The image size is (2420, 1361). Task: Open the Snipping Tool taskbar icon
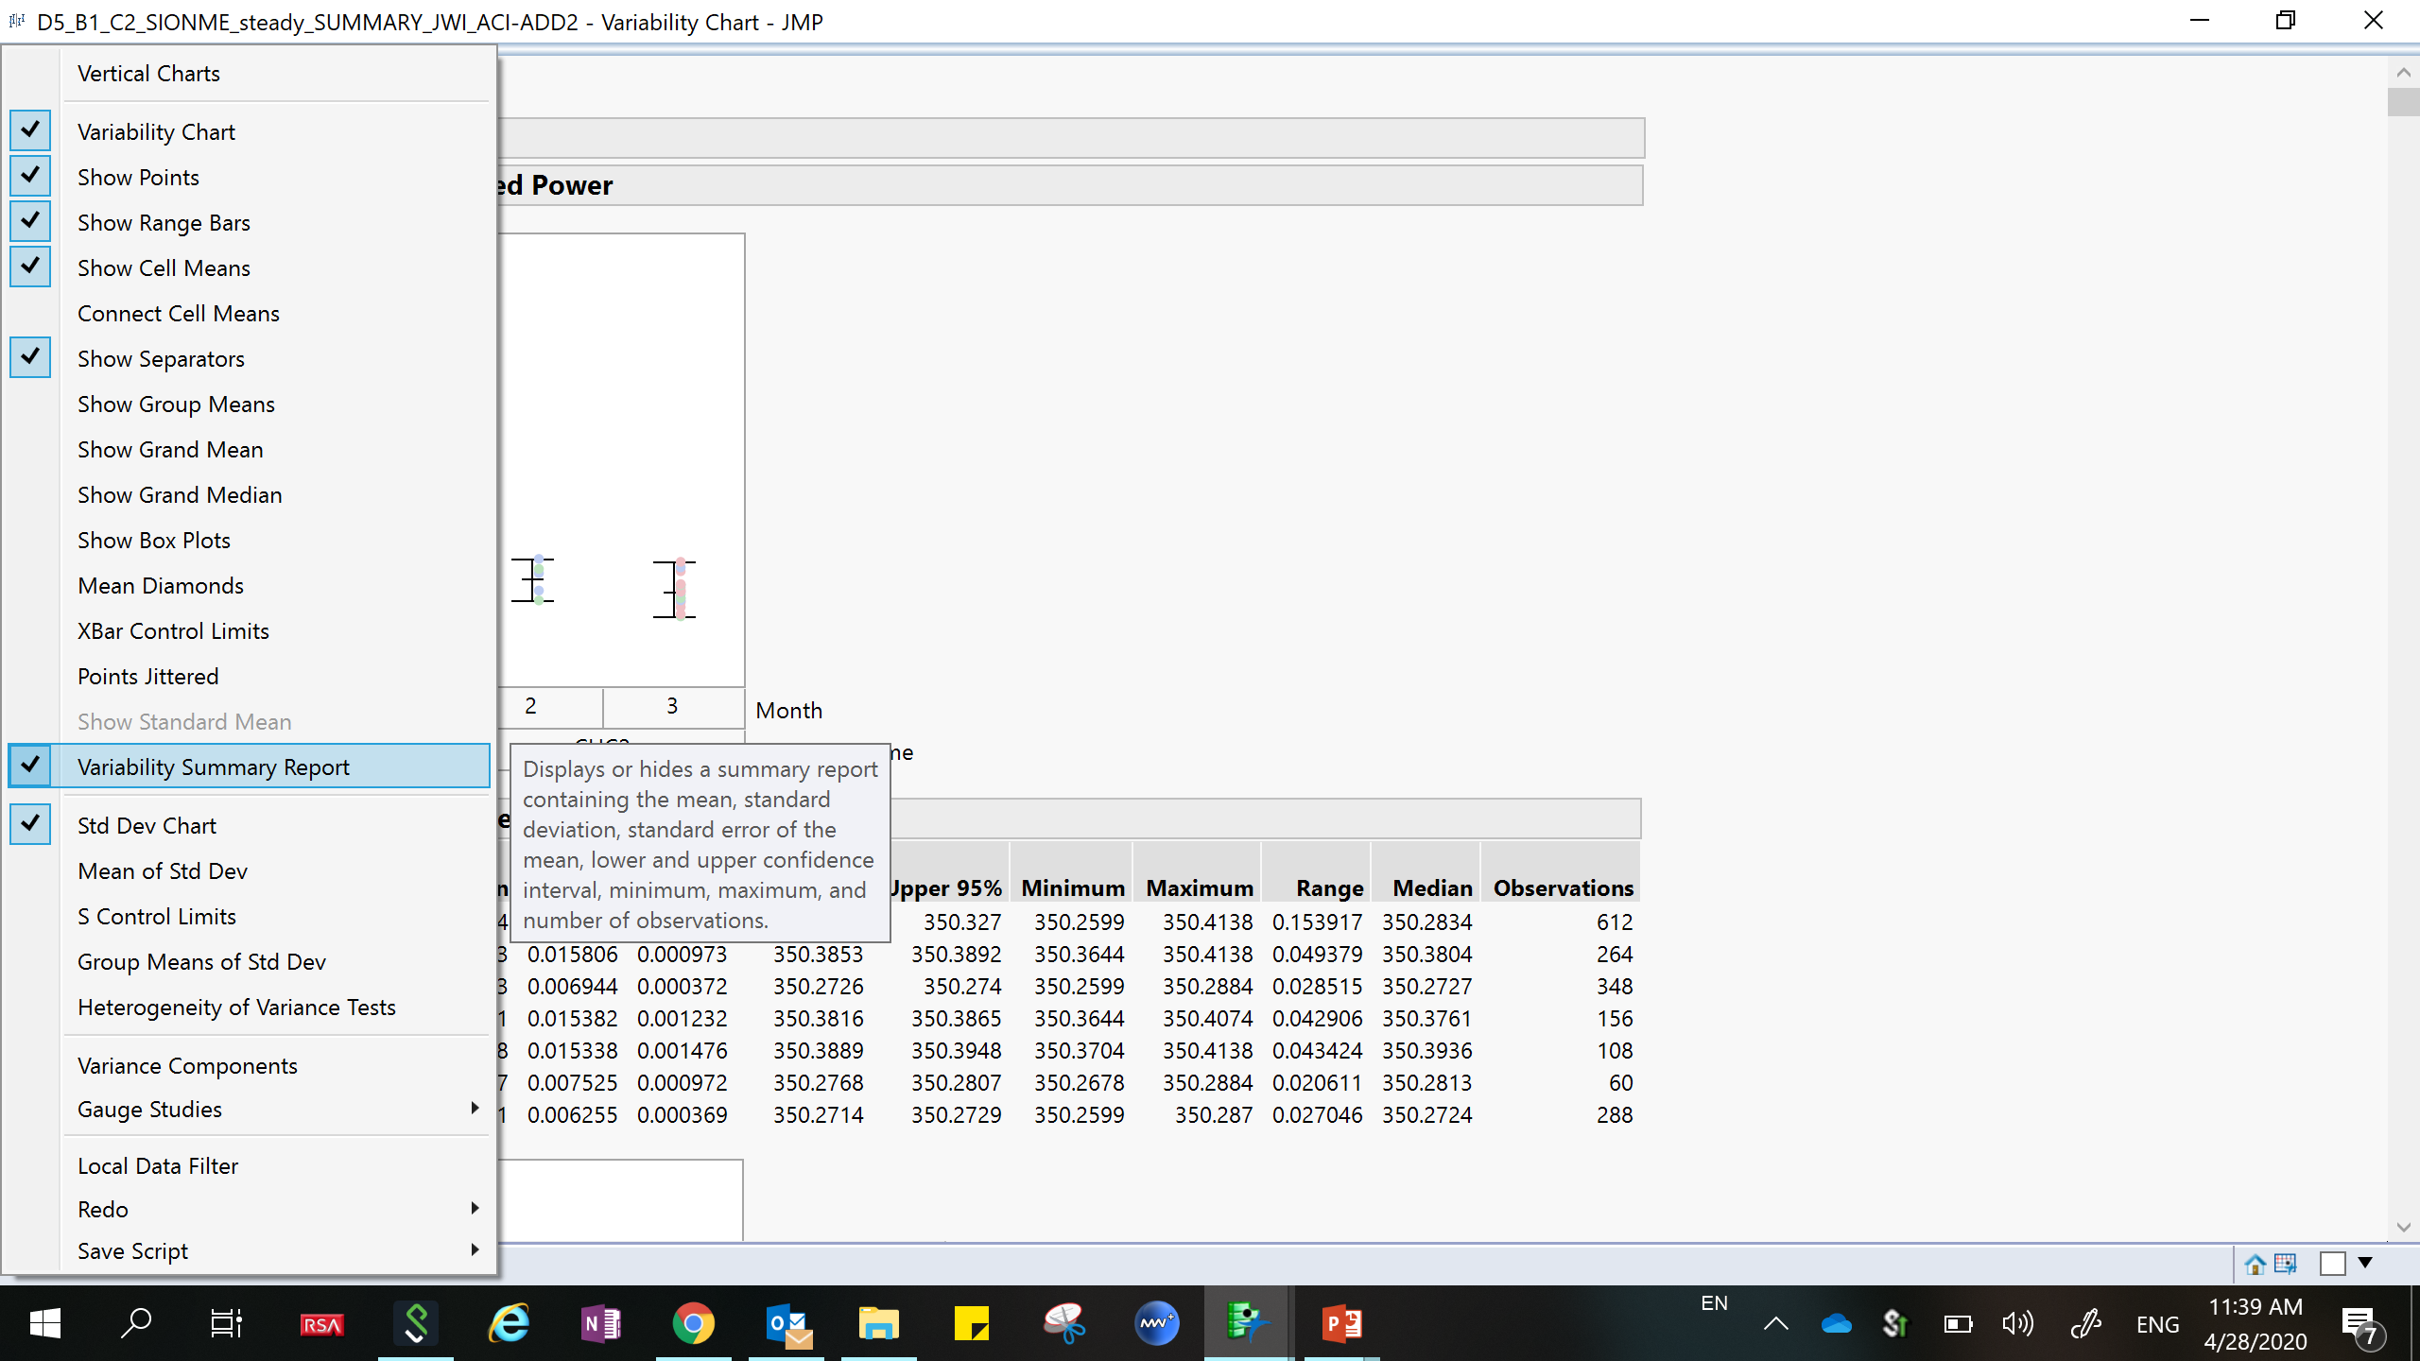[1063, 1323]
